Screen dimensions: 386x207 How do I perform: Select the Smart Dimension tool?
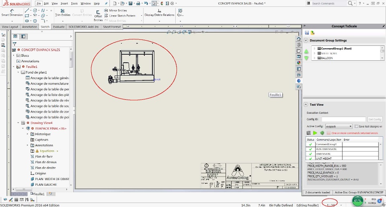point(12,13)
